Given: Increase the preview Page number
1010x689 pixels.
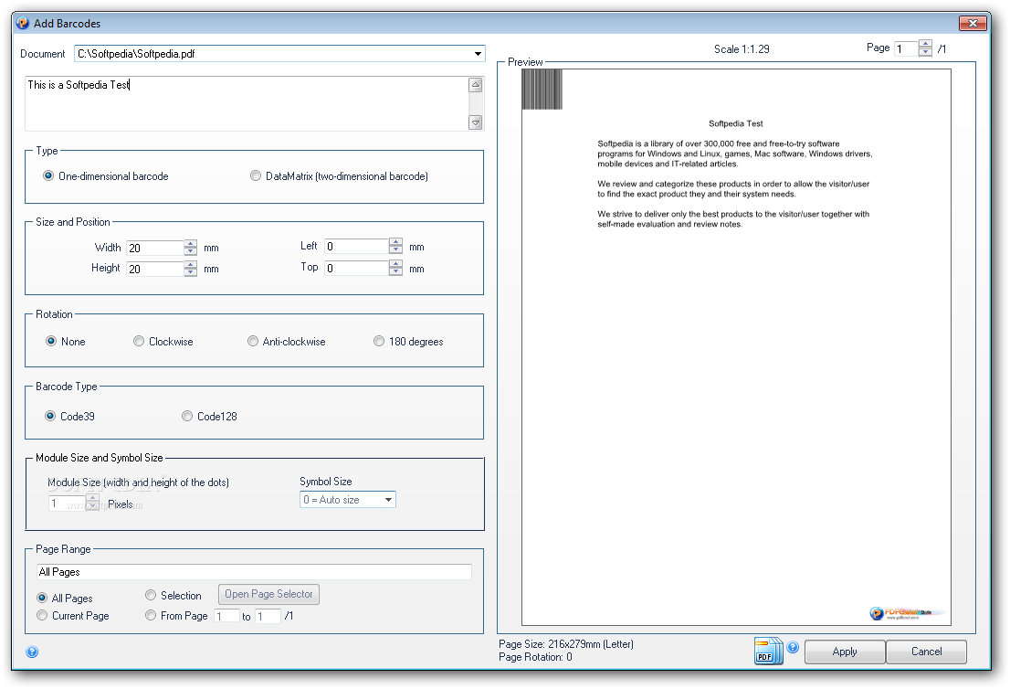Looking at the screenshot, I should point(926,44).
